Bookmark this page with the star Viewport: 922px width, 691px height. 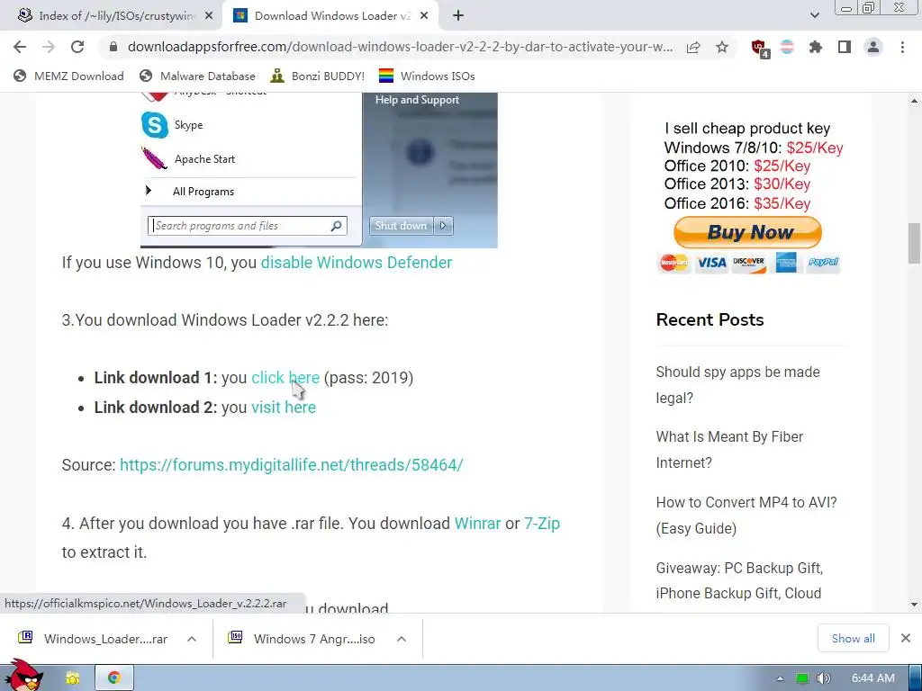(x=722, y=47)
